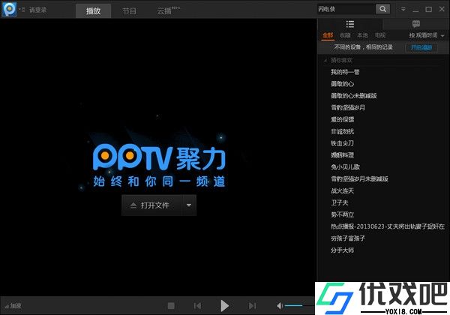The image size is (450, 315).
Task: Expand the arrow beside 打开文件
Action: click(189, 205)
